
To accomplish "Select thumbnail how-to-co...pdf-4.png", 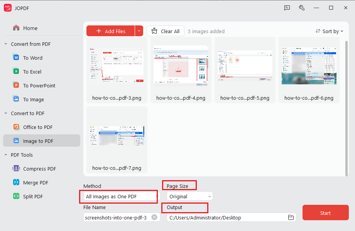I will 181,70.
